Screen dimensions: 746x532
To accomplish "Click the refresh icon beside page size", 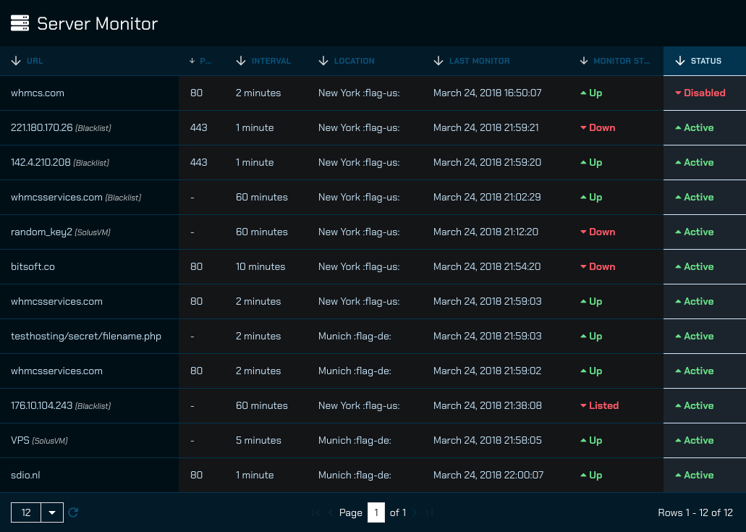I will pyautogui.click(x=73, y=512).
